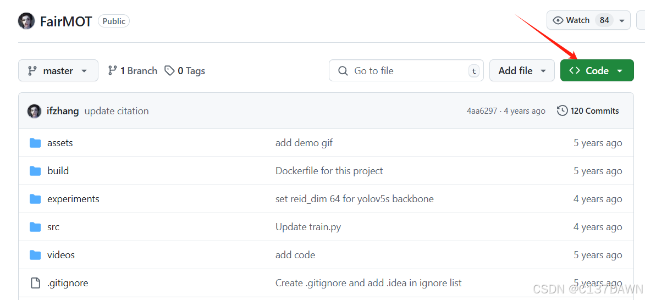The height and width of the screenshot is (300, 645).
Task: Click the ifzhang commit author avatar
Action: pos(34,111)
